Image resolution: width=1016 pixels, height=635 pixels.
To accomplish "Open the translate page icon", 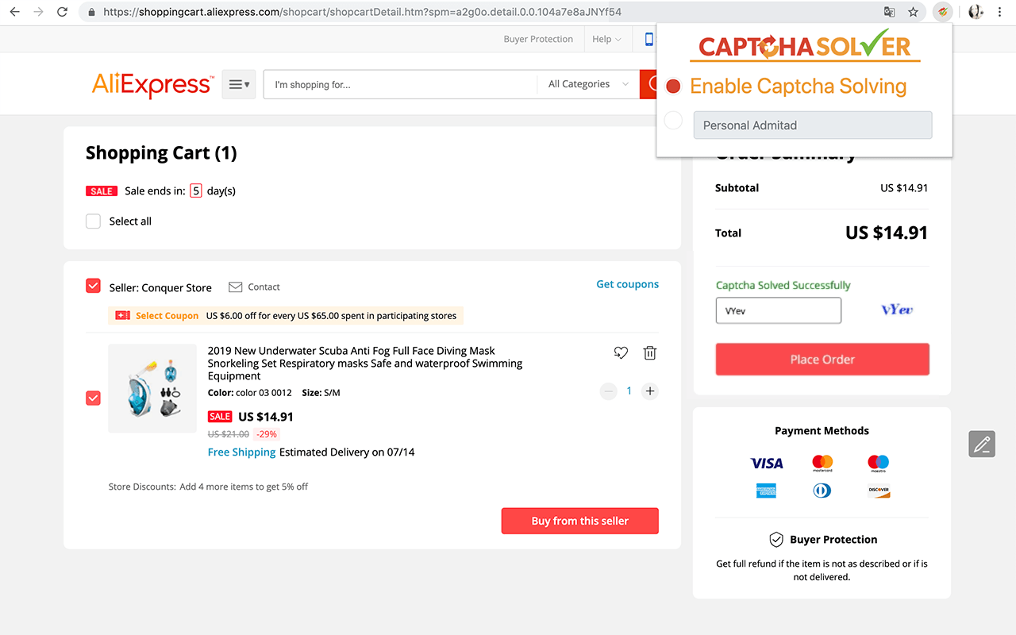I will point(890,12).
